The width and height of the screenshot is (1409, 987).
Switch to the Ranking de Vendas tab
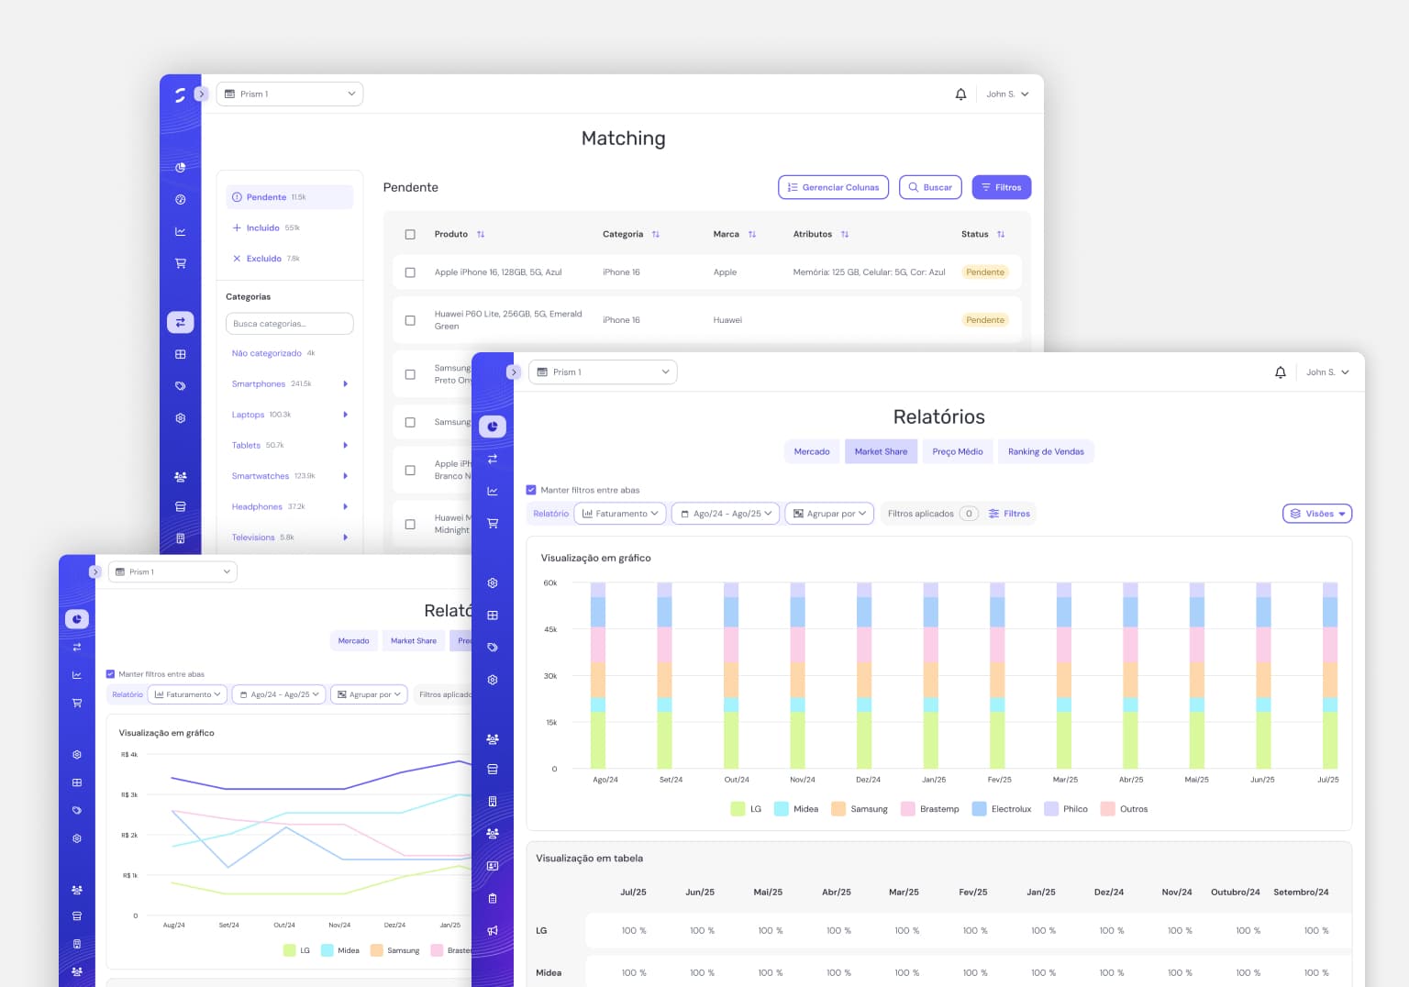1046,451
